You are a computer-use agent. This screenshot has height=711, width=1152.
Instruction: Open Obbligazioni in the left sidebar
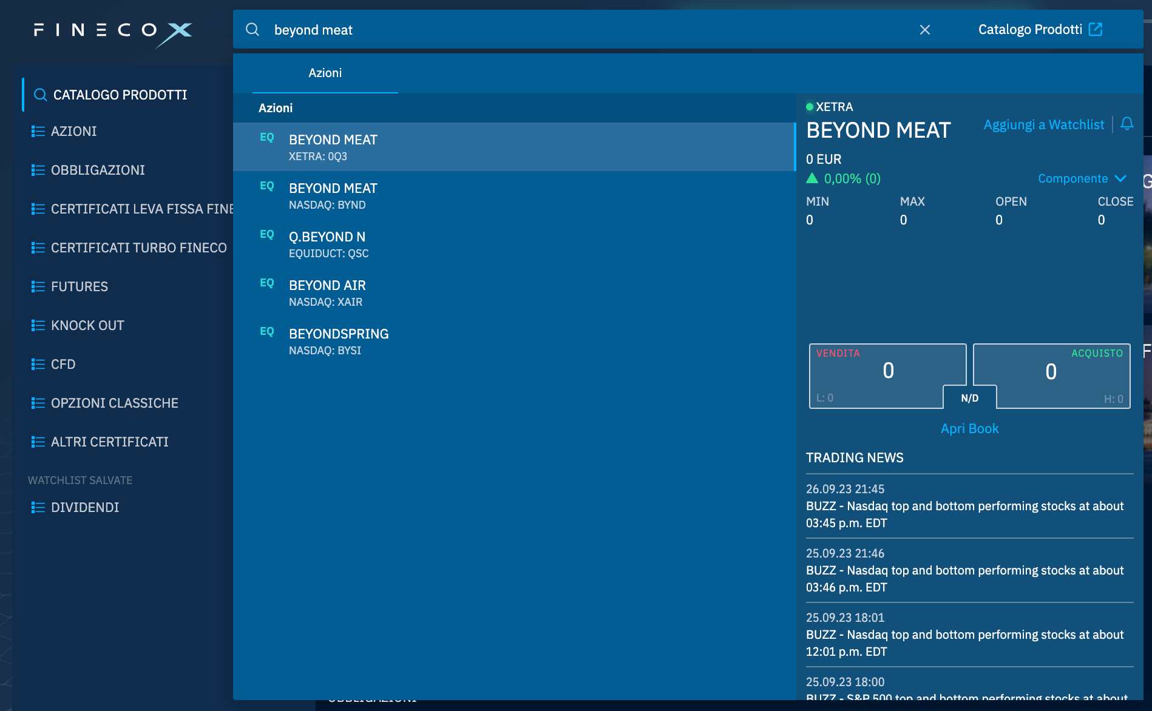(x=98, y=170)
